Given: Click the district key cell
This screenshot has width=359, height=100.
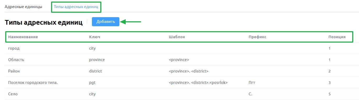Looking at the screenshot, I should click(96, 71).
